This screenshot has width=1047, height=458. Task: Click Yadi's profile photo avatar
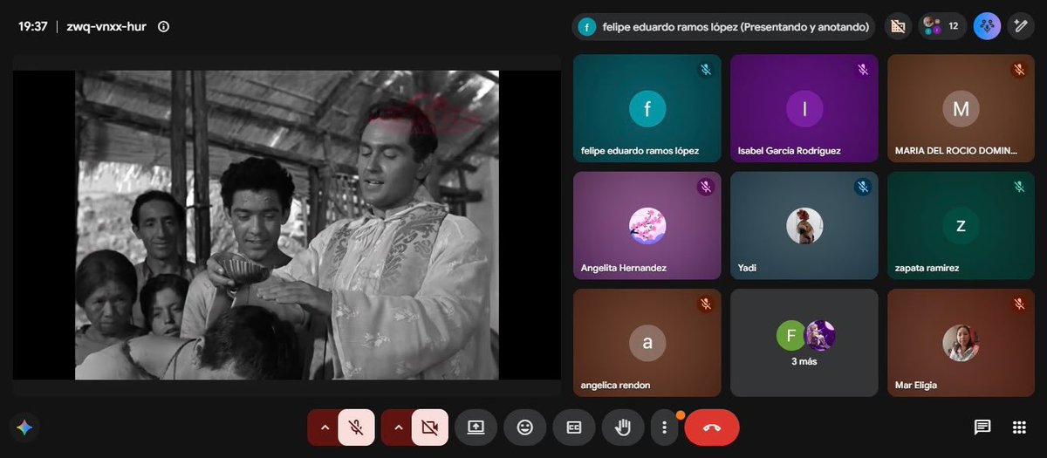coord(804,226)
